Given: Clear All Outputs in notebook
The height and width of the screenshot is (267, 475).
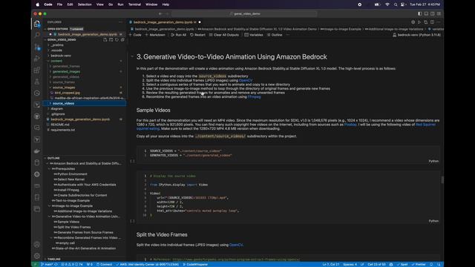Looking at the screenshot, I should pyautogui.click(x=224, y=35).
